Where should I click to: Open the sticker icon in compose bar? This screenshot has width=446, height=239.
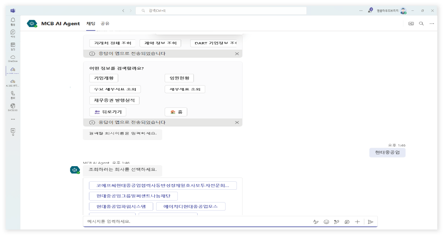[x=337, y=221]
